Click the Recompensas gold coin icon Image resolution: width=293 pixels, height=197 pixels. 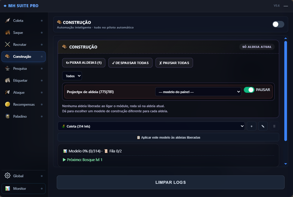coord(8,104)
